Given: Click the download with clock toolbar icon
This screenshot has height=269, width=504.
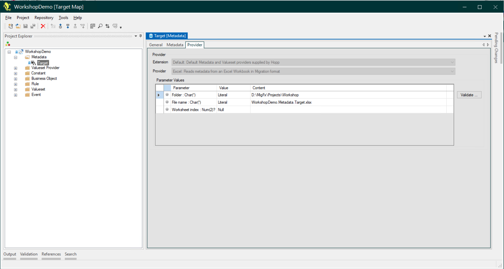Looking at the screenshot, I should tap(60, 26).
